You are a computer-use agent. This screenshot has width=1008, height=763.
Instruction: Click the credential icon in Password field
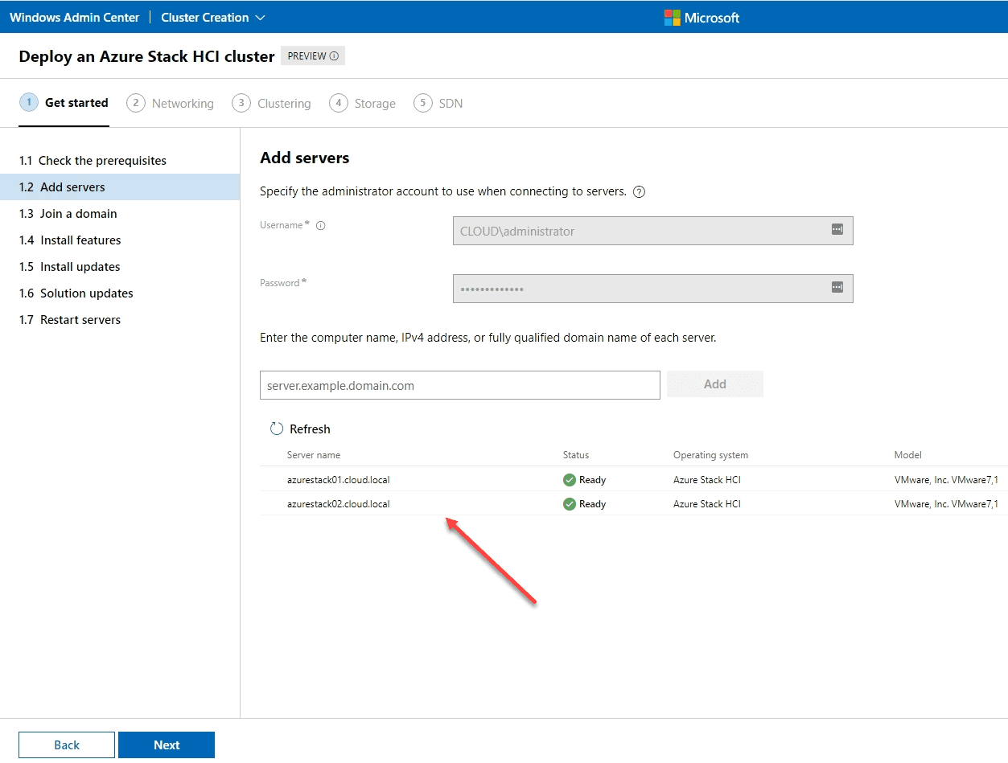coord(837,288)
